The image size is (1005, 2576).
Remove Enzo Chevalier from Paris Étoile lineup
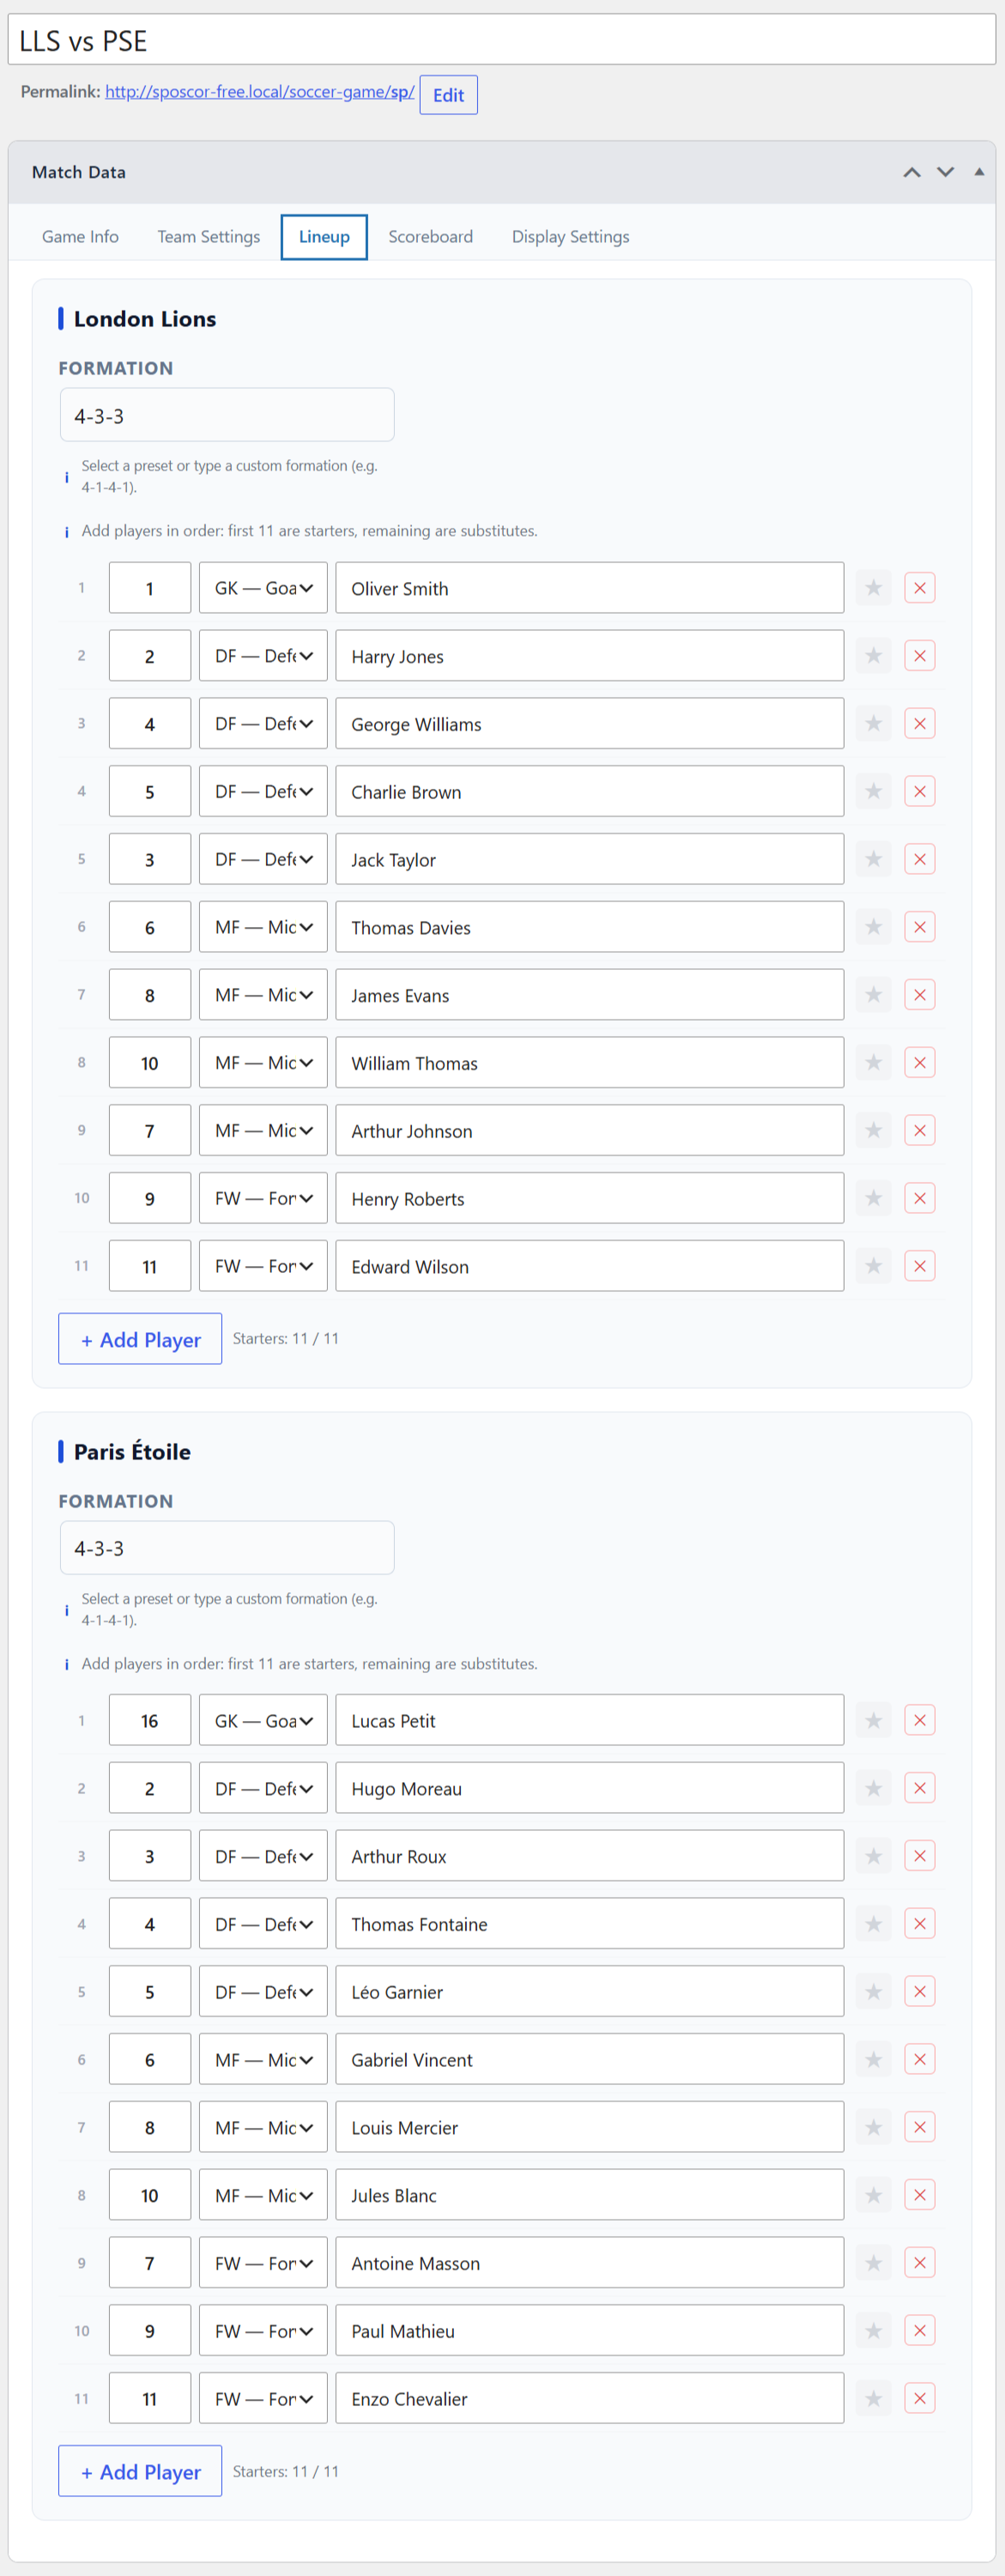point(919,2398)
